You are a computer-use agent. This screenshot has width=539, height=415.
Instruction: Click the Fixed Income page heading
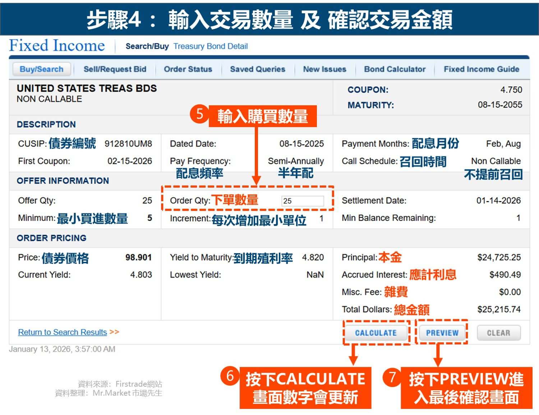(56, 45)
